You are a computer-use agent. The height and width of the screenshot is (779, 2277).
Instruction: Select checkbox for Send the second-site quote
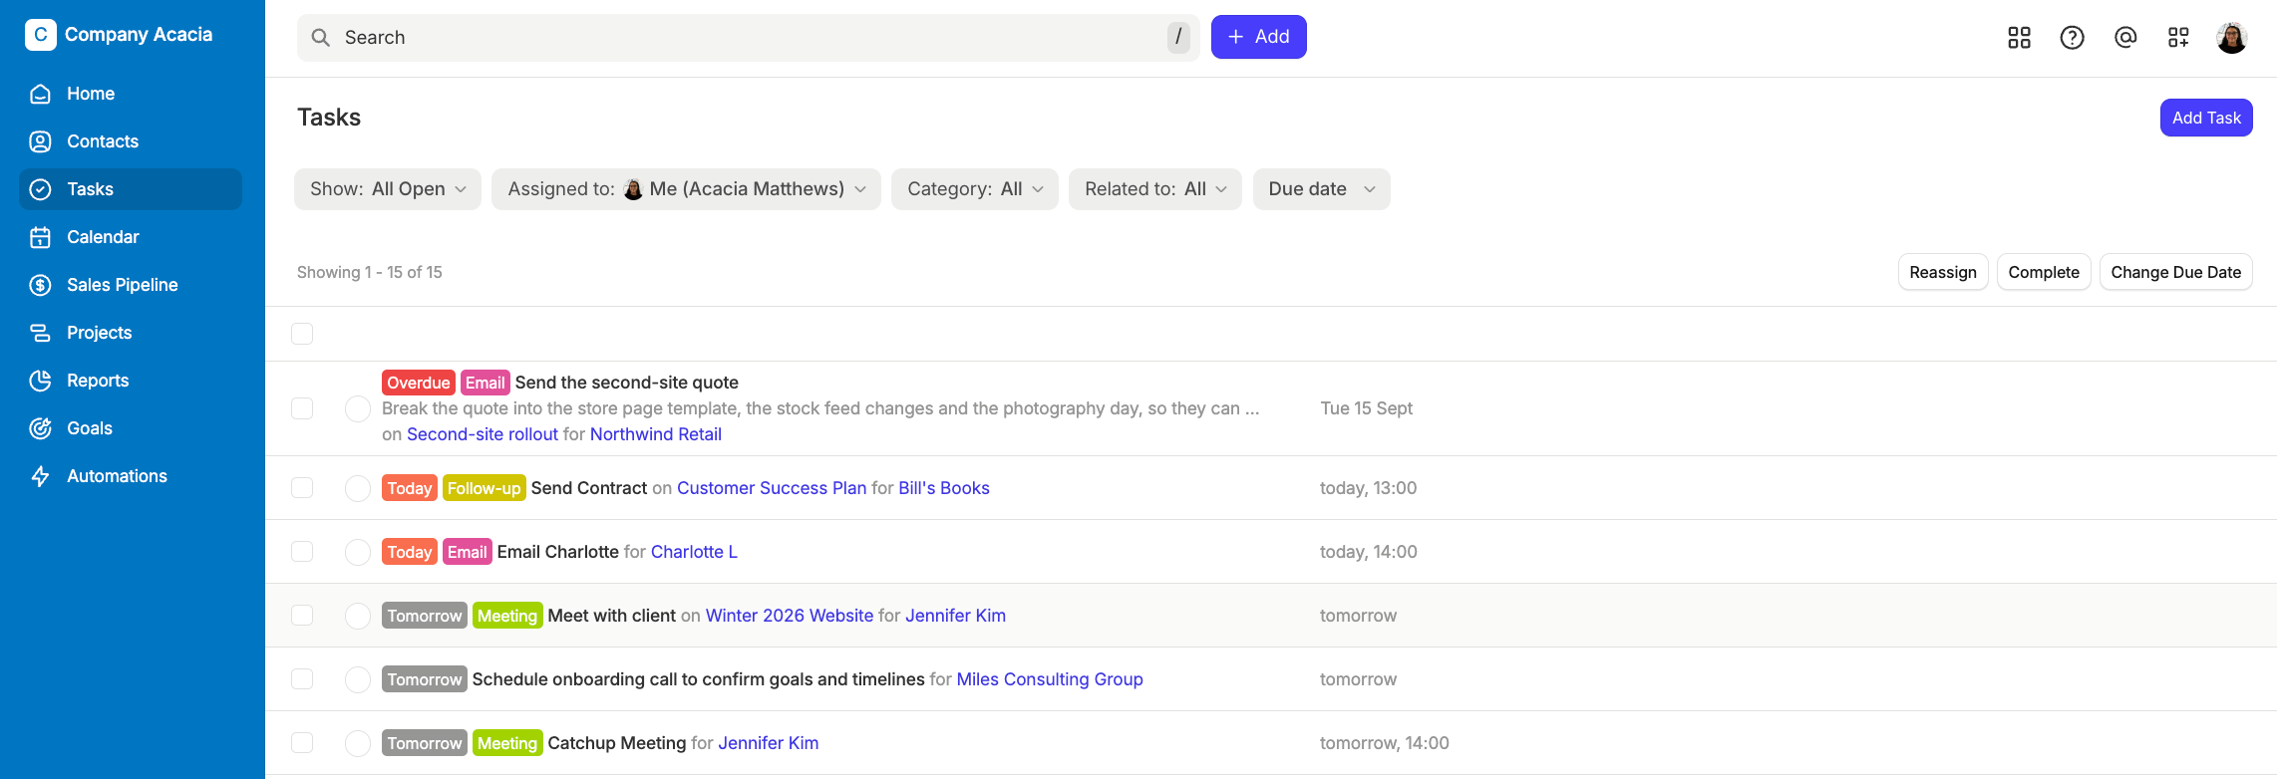coord(302,408)
